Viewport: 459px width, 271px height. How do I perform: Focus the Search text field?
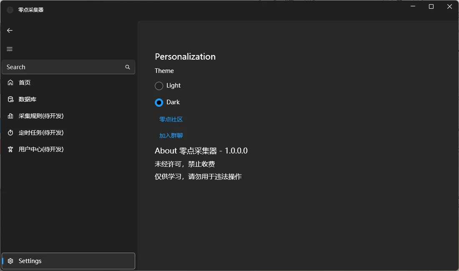[63, 67]
